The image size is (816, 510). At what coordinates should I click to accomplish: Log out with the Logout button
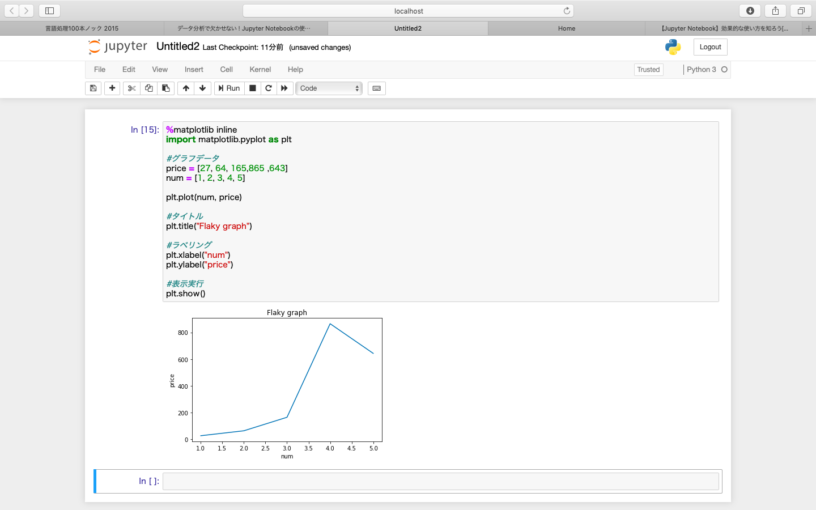pos(710,47)
